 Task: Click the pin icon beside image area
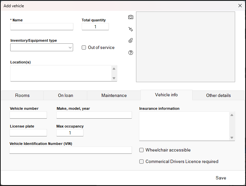click(131, 29)
